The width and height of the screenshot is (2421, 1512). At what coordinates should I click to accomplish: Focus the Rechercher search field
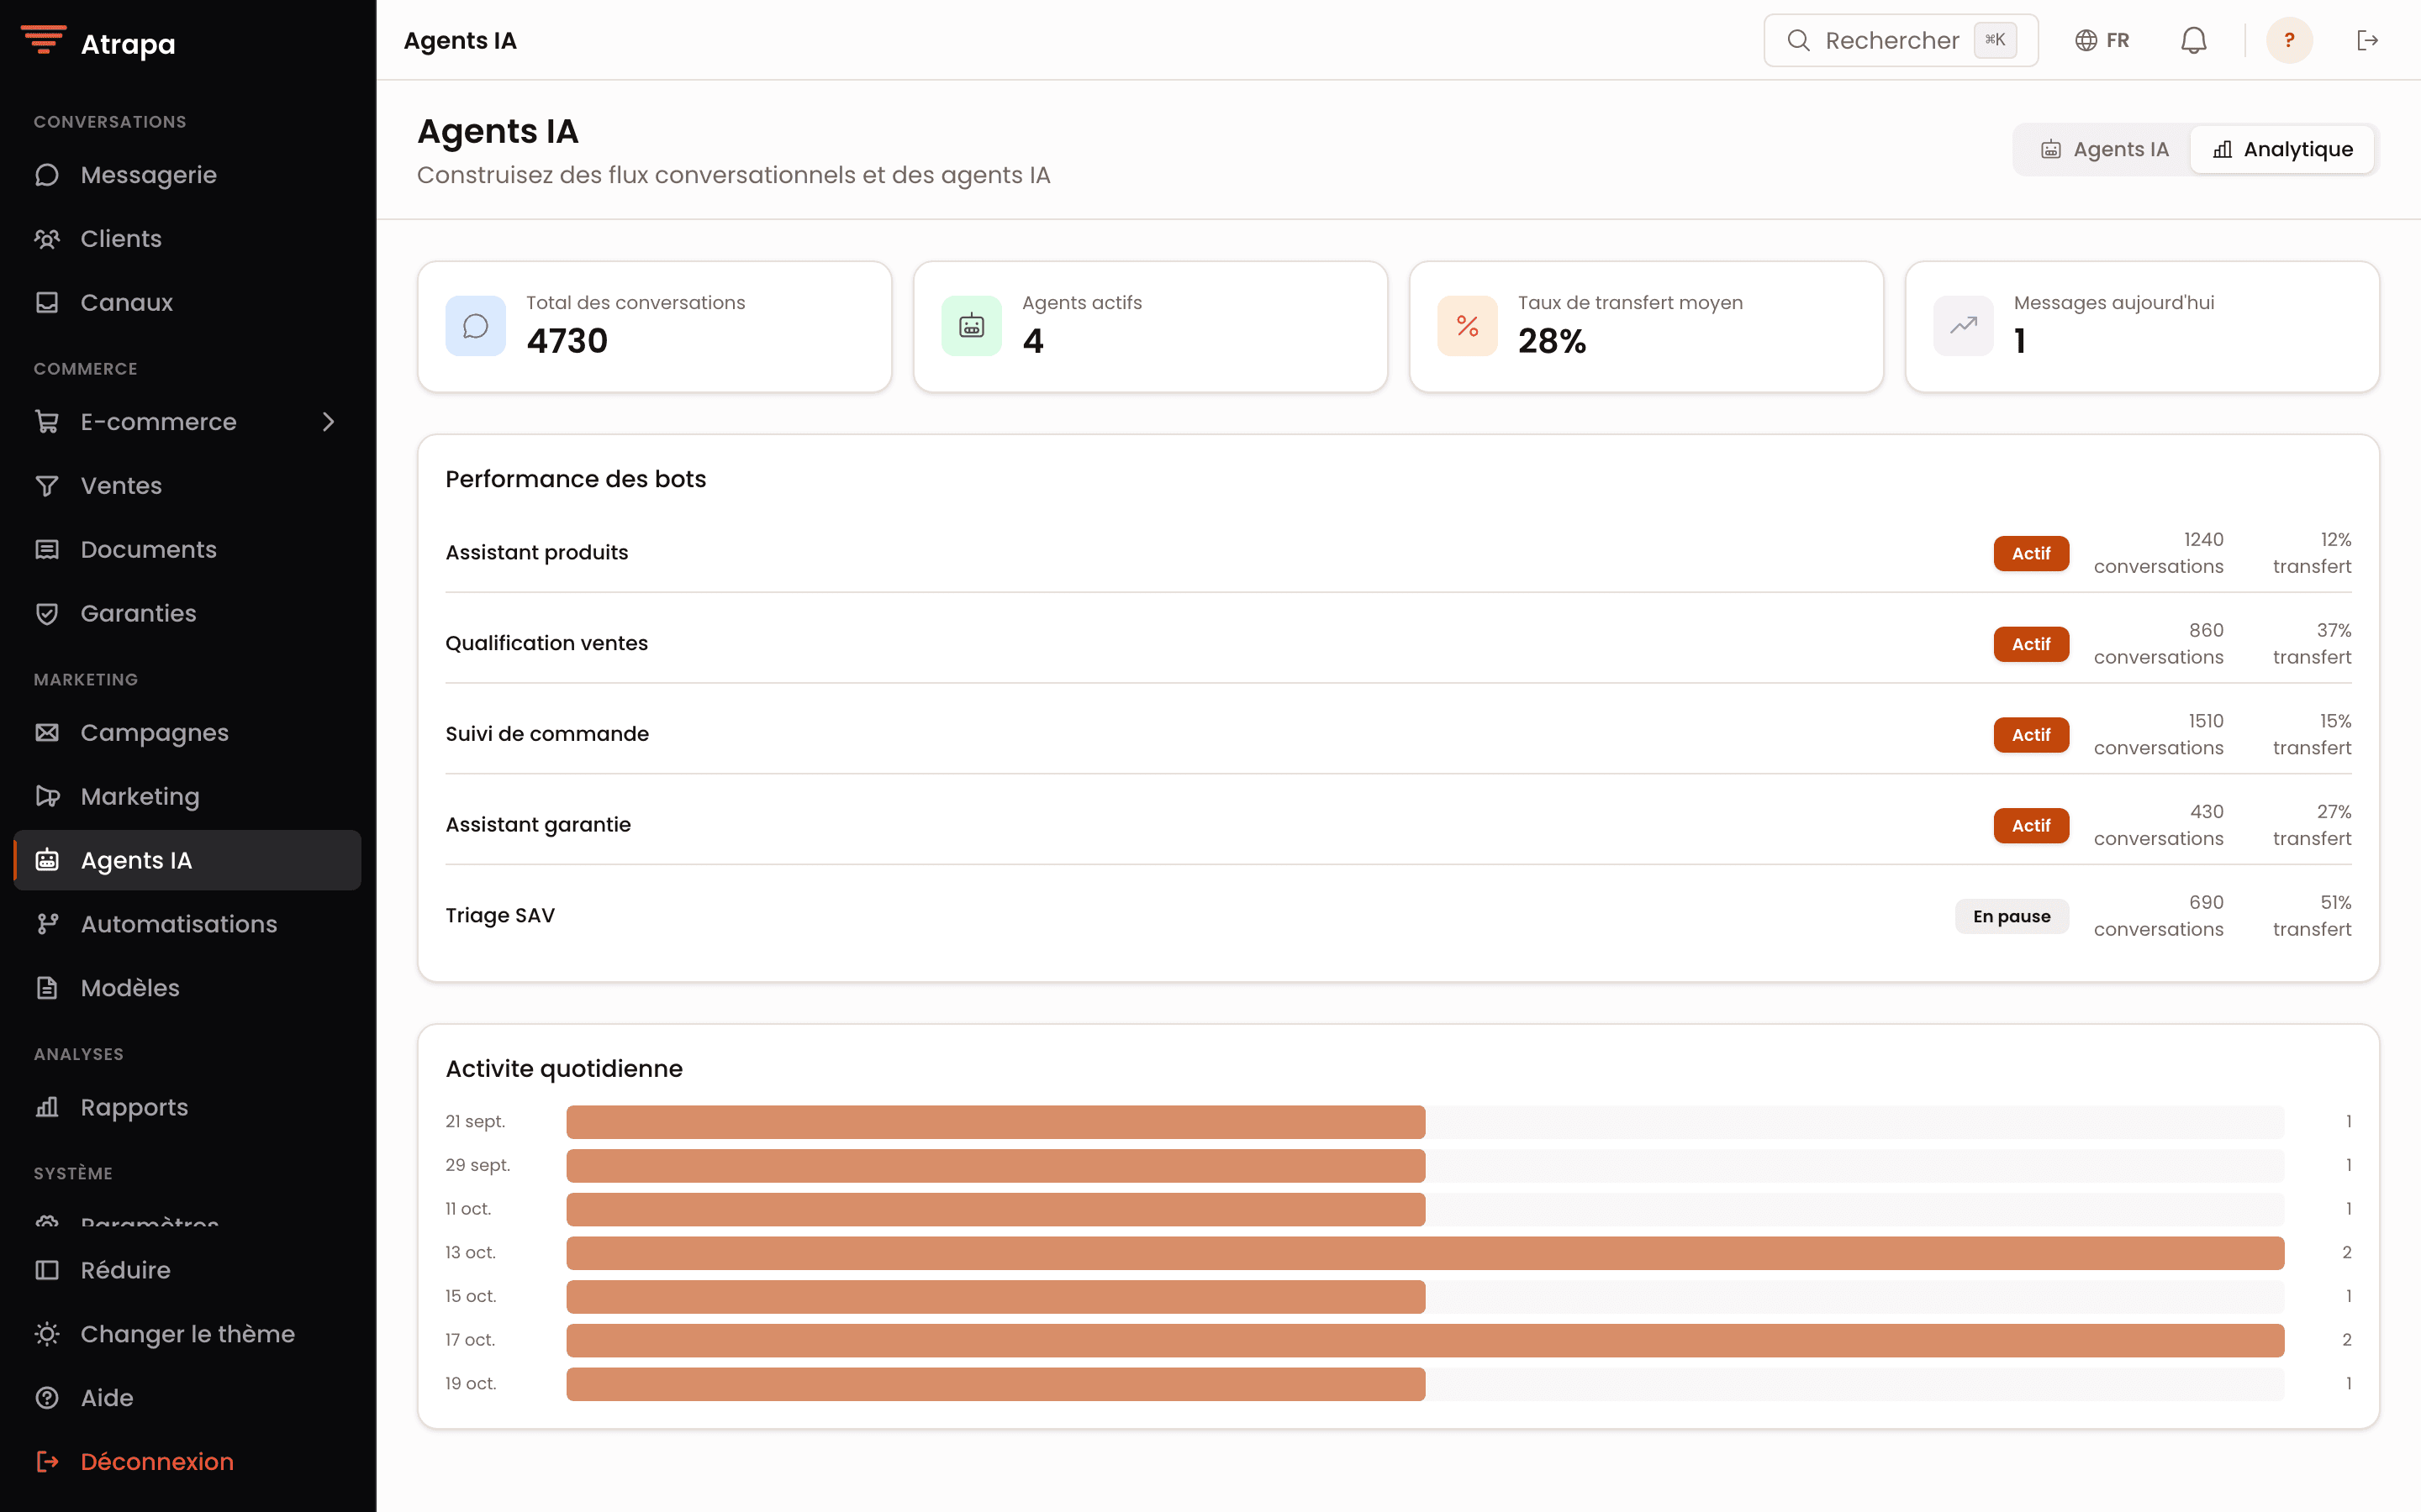(x=1901, y=40)
